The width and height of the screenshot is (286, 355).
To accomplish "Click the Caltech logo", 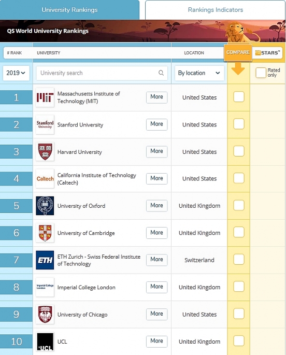I will pyautogui.click(x=45, y=179).
